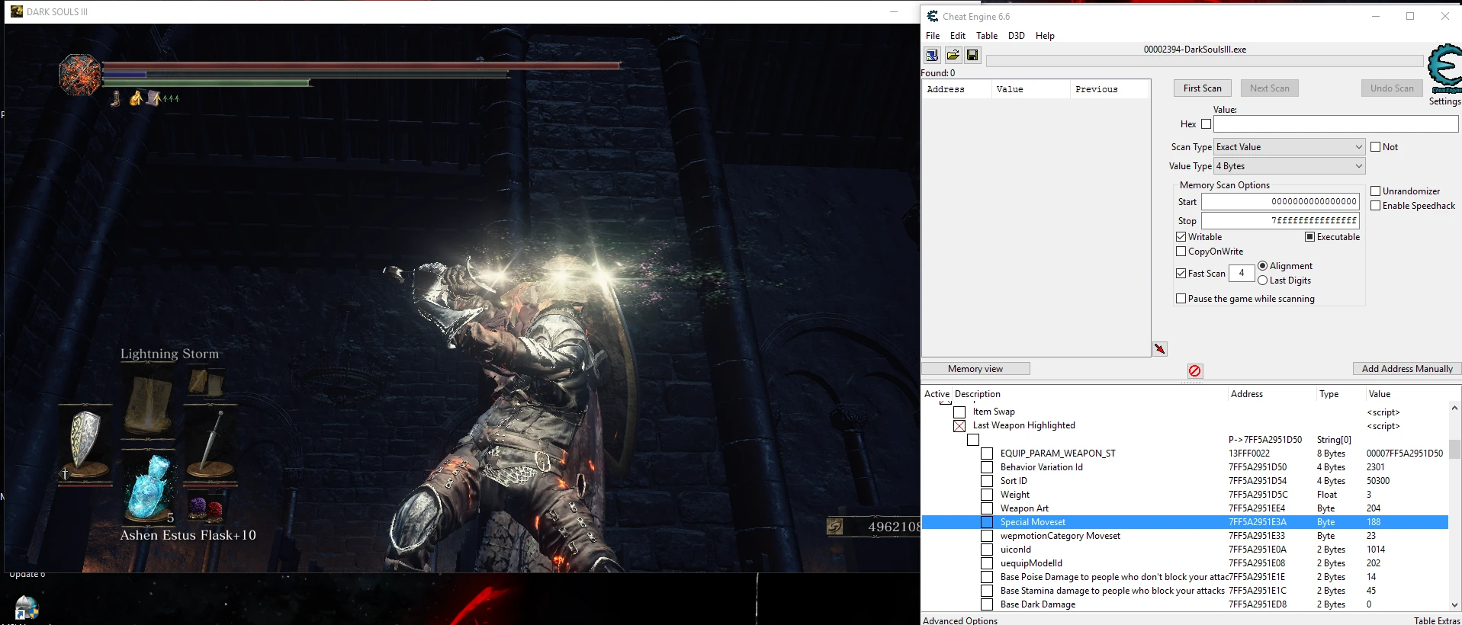The image size is (1462, 625).
Task: Click the red arrow add-to-address-list icon
Action: [1160, 349]
